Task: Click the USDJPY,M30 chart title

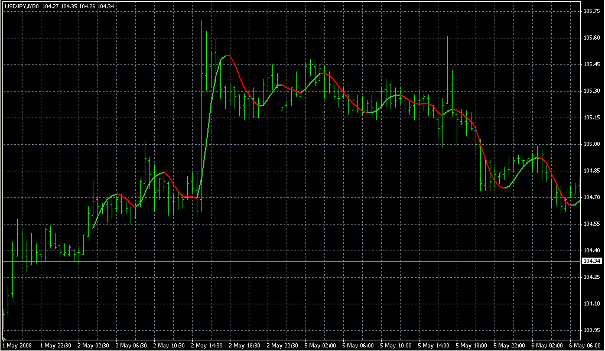Action: (x=22, y=6)
